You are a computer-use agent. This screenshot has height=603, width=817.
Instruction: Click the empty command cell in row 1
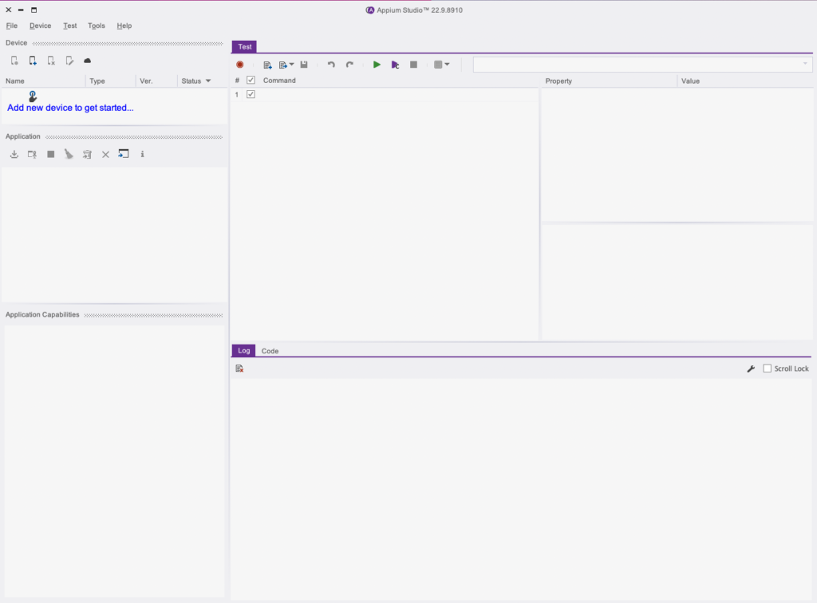click(399, 94)
